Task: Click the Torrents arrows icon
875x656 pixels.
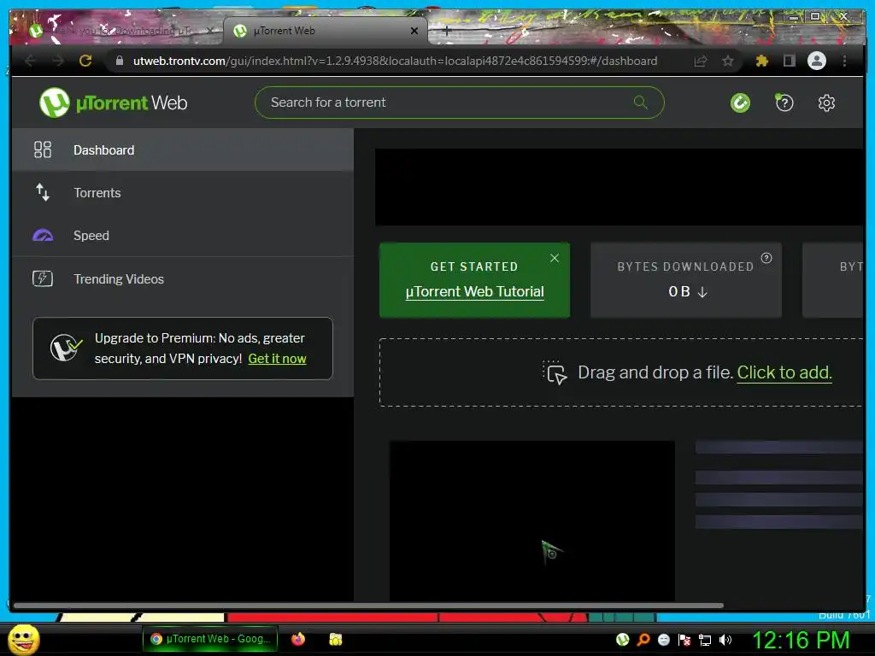Action: click(43, 192)
